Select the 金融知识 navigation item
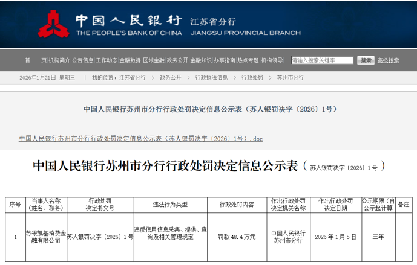 coord(201,60)
